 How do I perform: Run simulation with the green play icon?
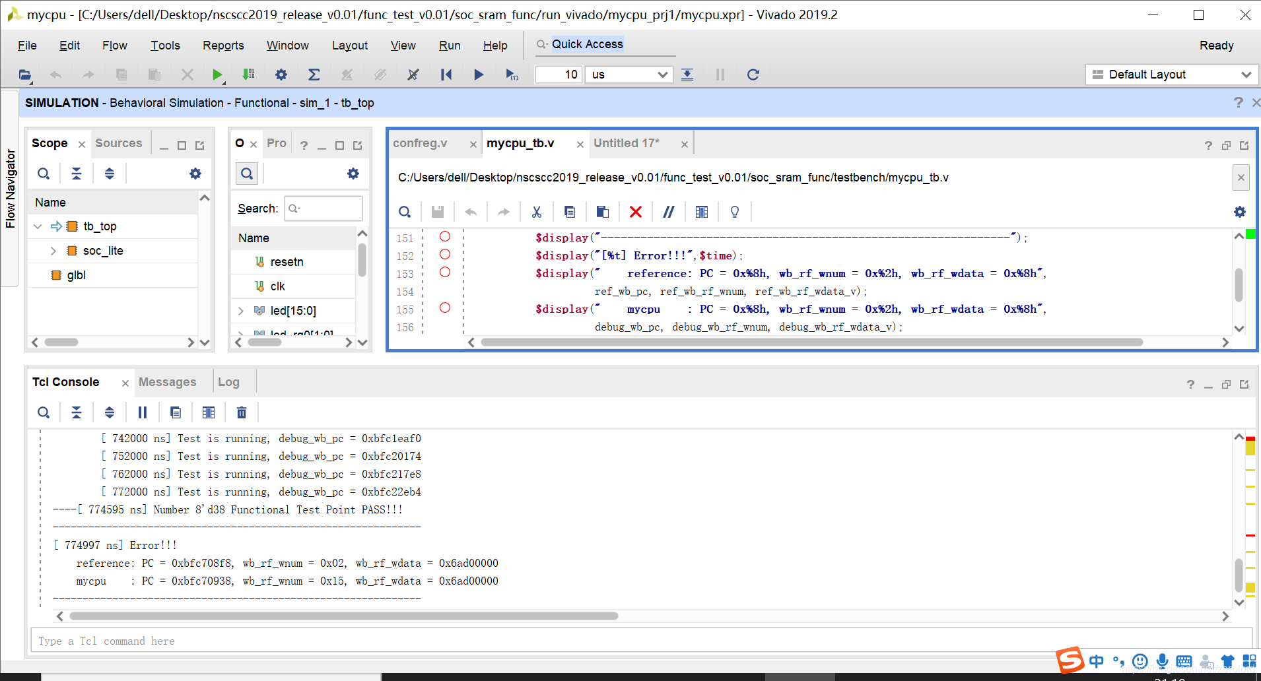coord(217,75)
